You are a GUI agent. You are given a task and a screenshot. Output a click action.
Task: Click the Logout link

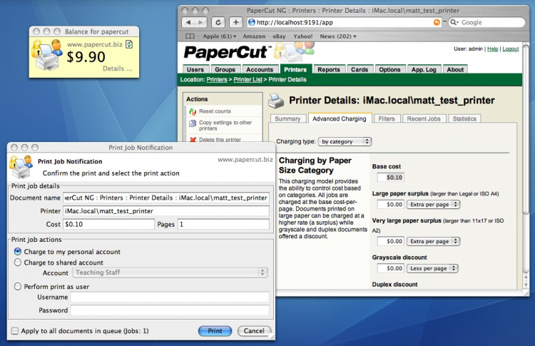(511, 49)
